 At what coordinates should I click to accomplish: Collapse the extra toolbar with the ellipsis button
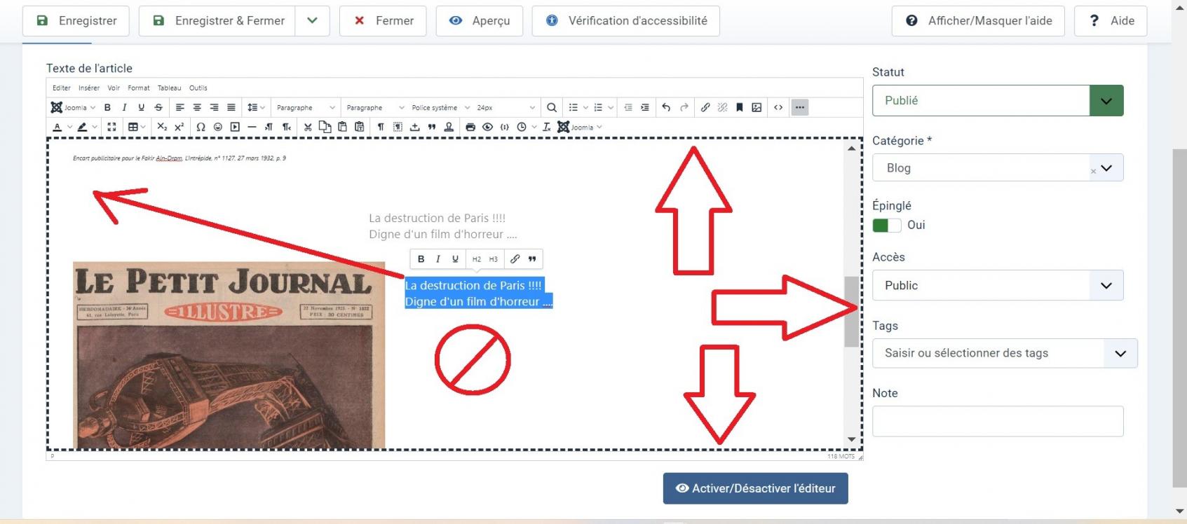[800, 107]
